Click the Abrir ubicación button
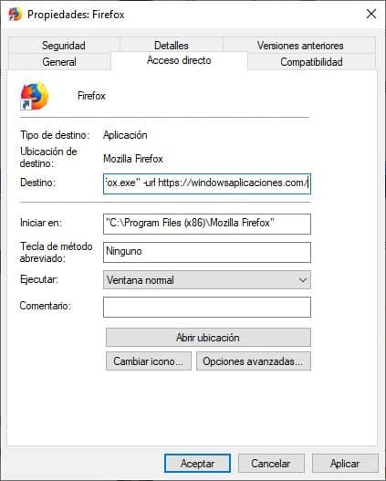 (x=208, y=338)
